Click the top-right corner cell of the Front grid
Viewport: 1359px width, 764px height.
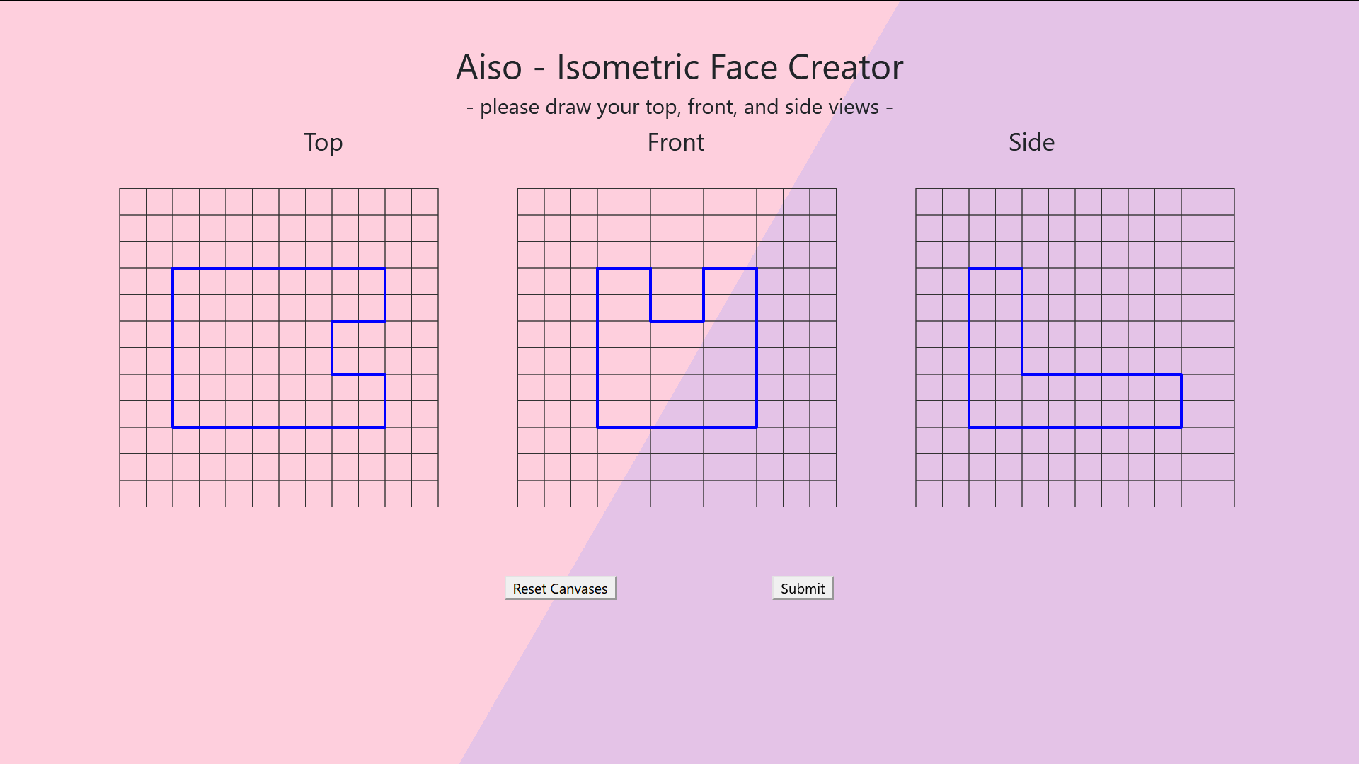tap(823, 202)
